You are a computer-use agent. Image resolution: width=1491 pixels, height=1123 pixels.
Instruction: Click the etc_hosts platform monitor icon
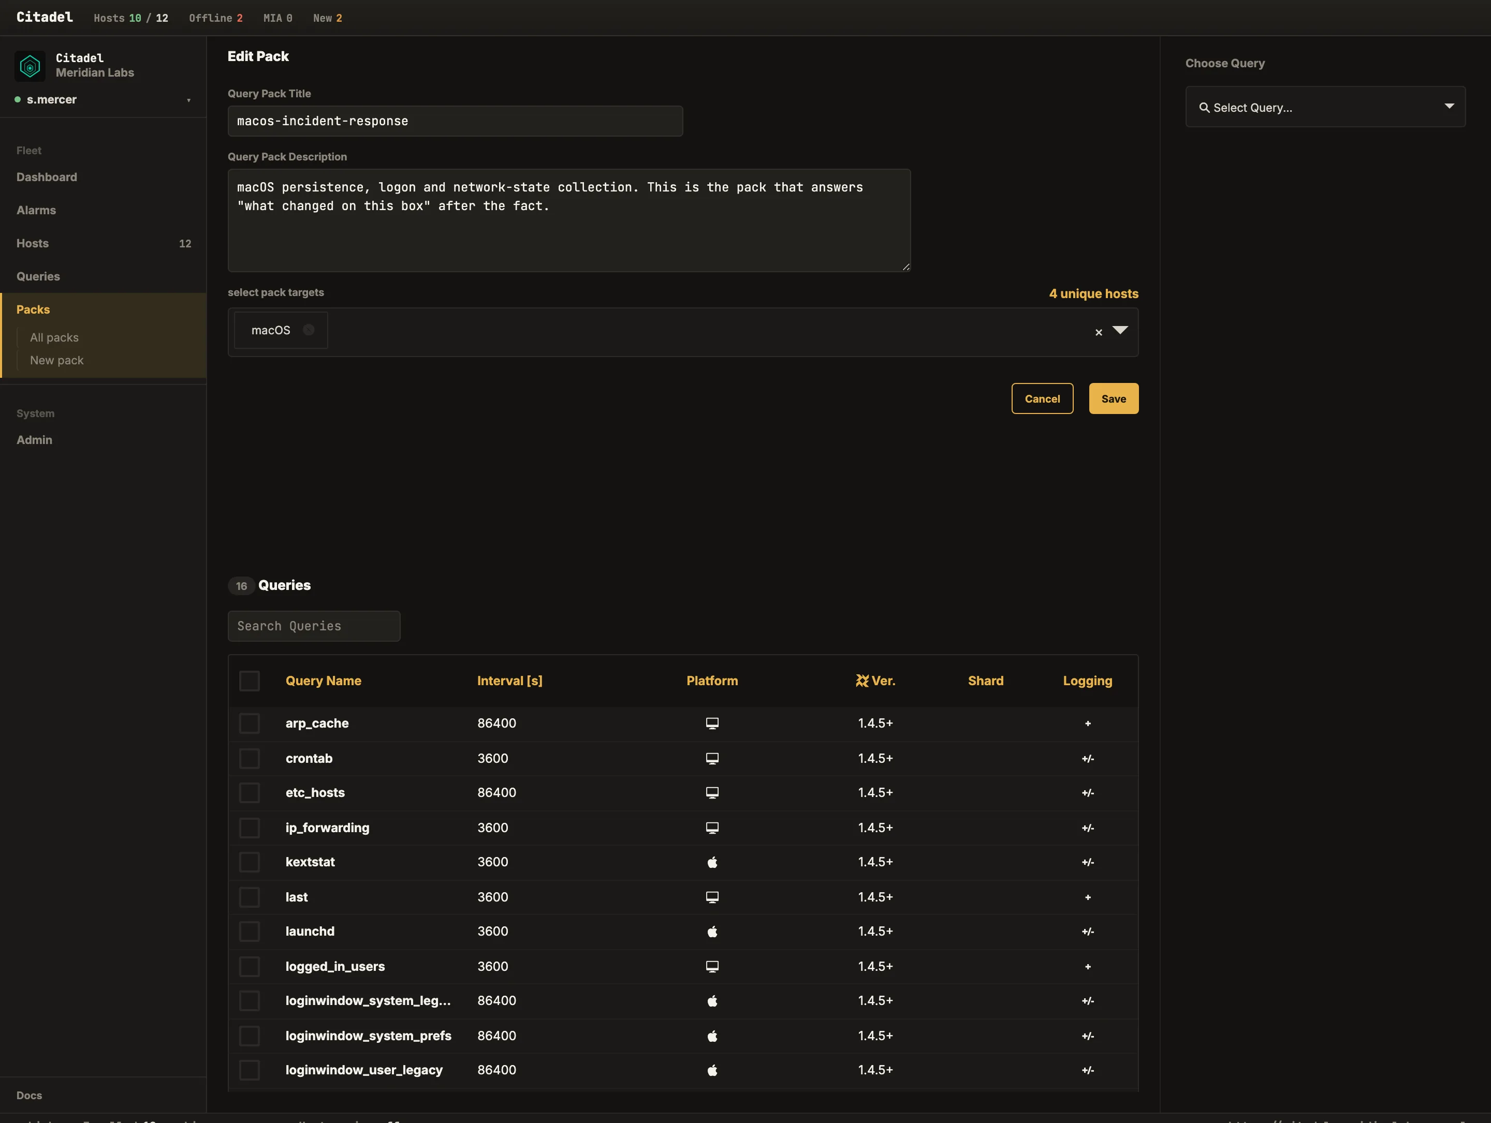712,793
